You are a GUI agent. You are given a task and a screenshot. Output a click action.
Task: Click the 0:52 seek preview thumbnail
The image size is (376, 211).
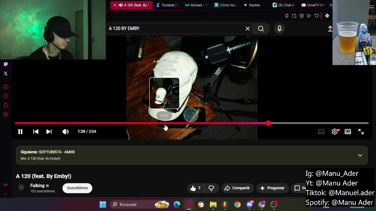click(164, 93)
